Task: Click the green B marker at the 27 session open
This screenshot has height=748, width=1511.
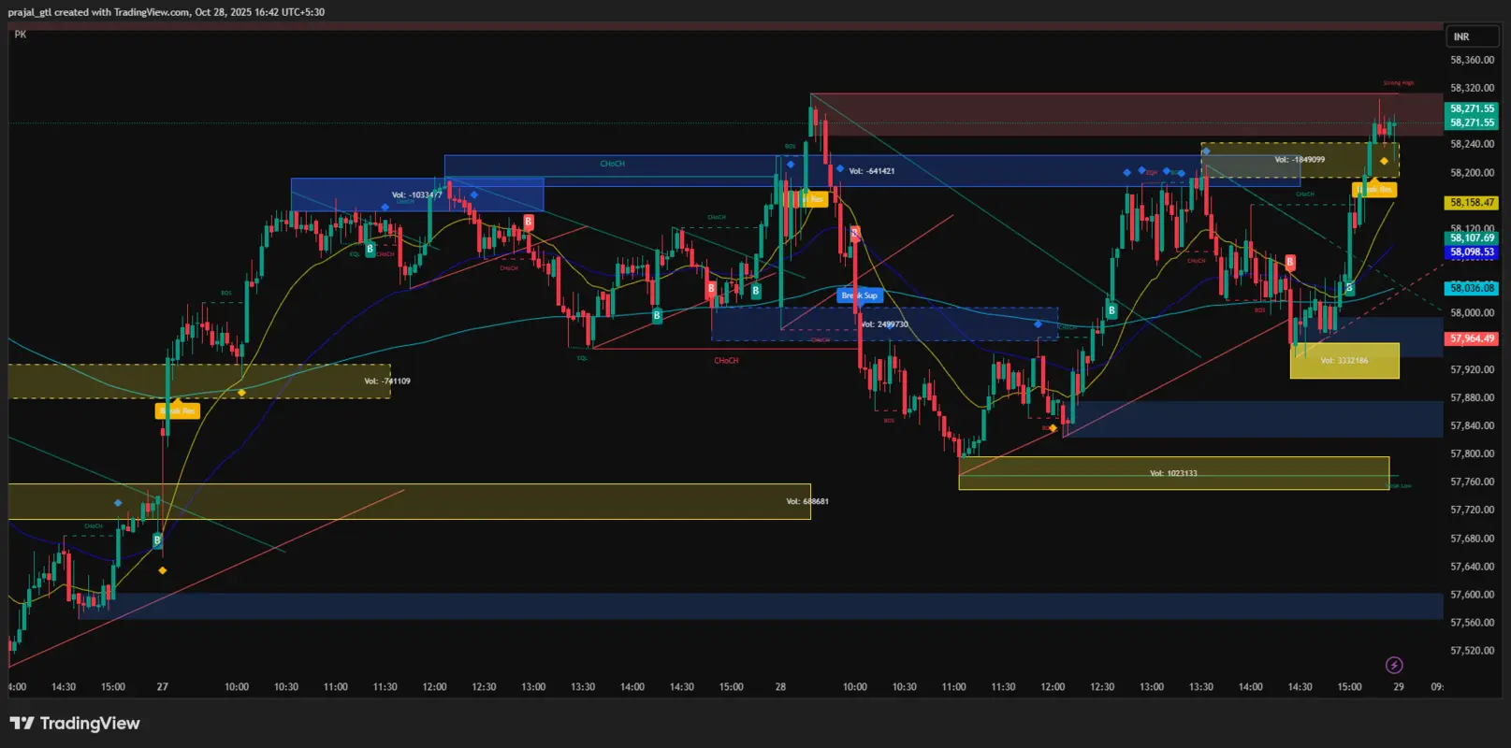Action: tap(157, 540)
